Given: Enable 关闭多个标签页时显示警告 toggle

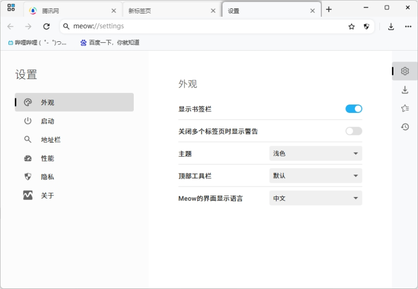Looking at the screenshot, I should coord(354,131).
